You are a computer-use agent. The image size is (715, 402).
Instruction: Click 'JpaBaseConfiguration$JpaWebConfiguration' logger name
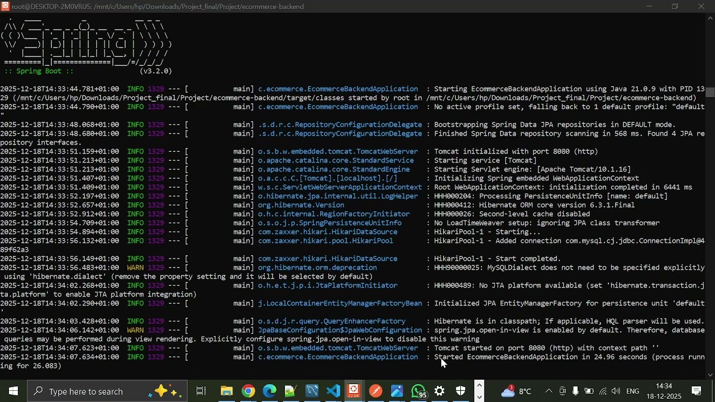[340, 330]
